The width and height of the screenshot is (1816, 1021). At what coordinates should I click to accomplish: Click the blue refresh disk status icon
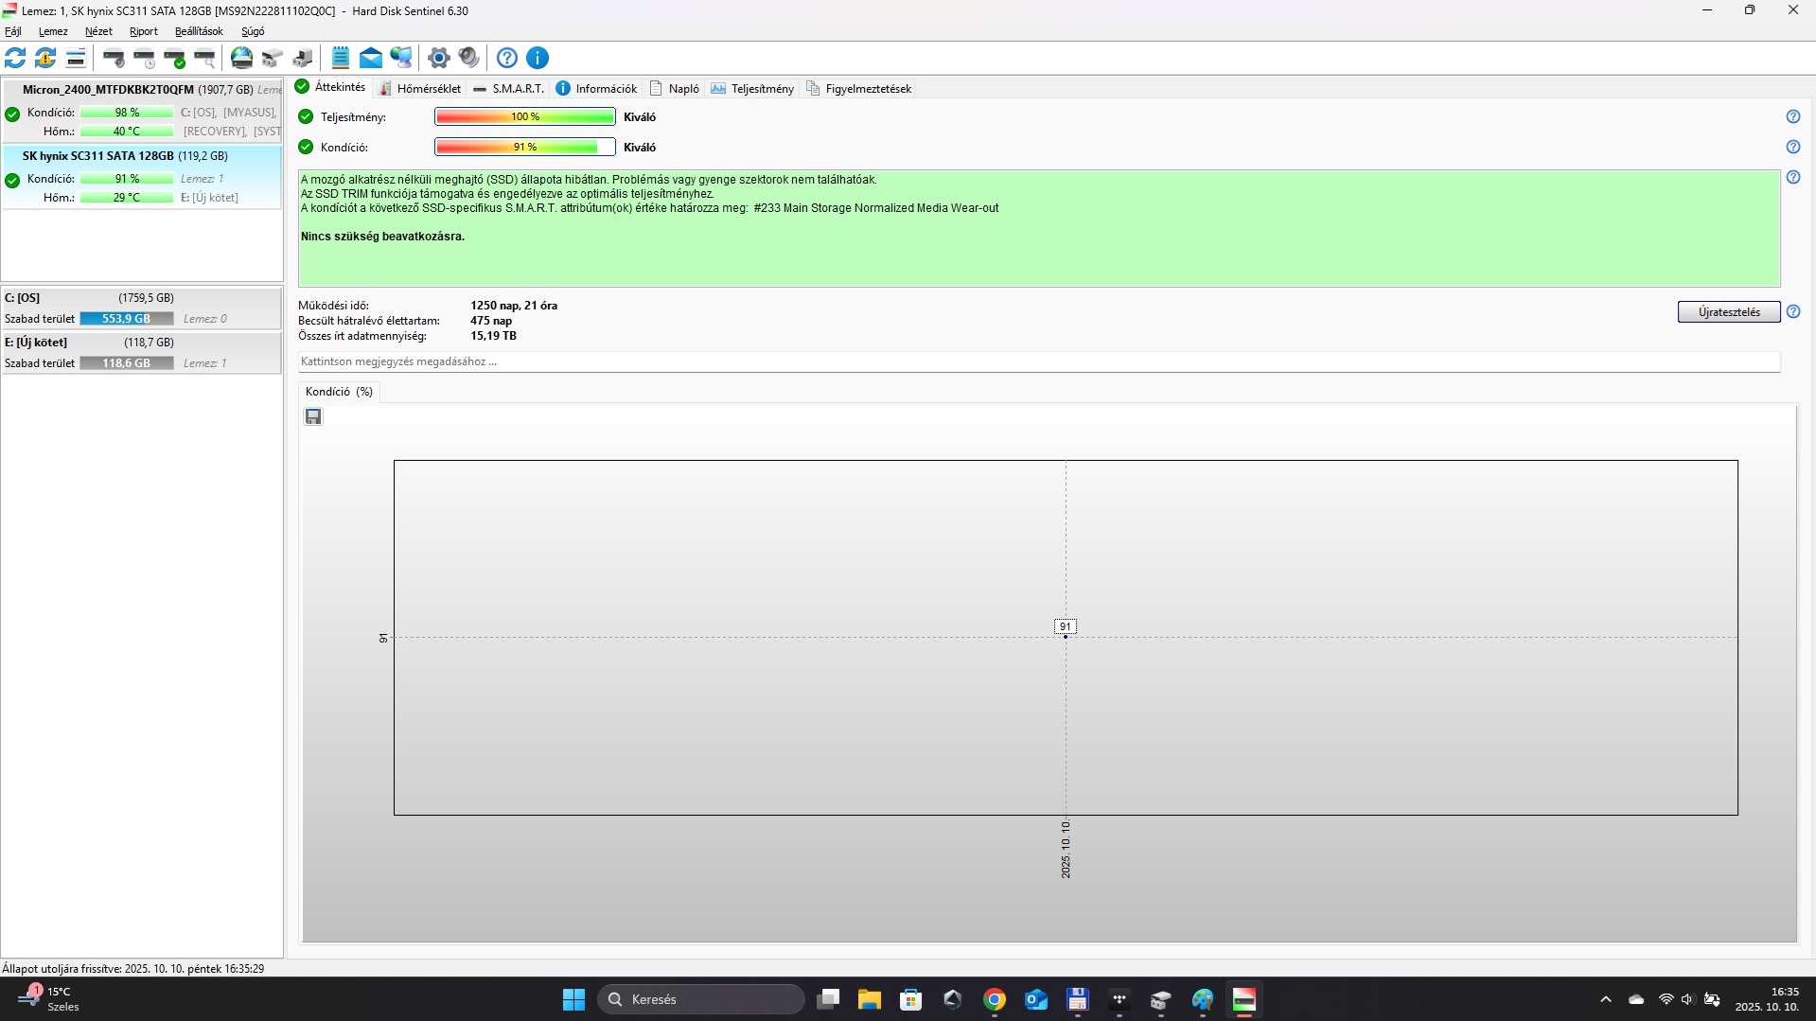[x=15, y=58]
